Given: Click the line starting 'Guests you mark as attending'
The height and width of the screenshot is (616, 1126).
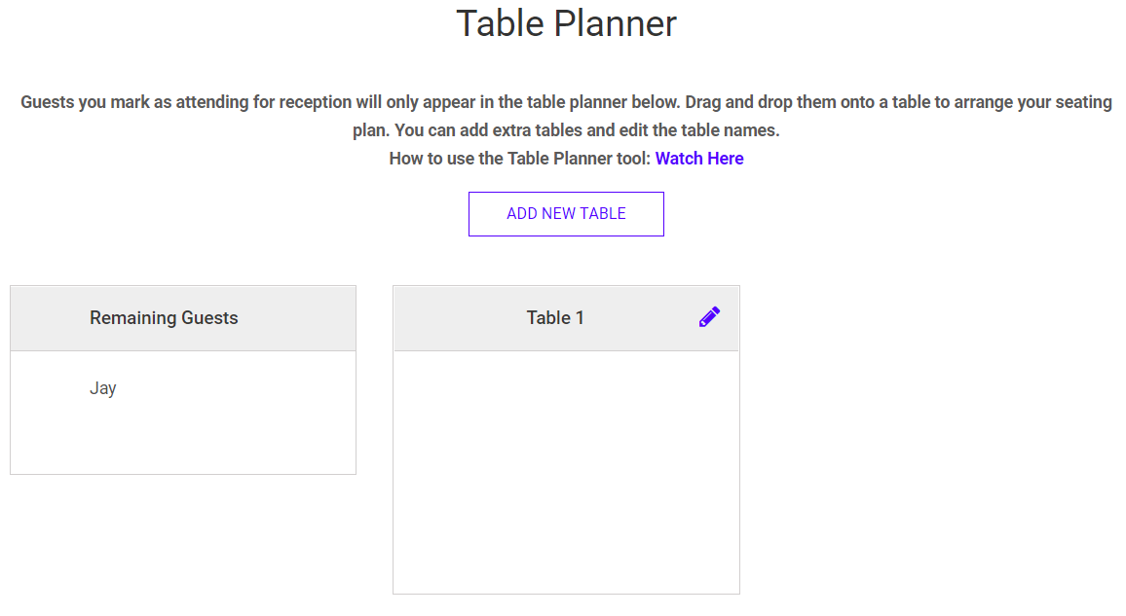Looking at the screenshot, I should point(566,102).
